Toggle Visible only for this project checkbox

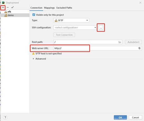coord(34,15)
